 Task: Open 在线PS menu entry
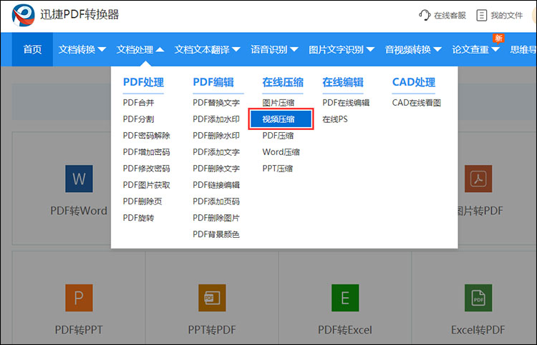(x=335, y=119)
